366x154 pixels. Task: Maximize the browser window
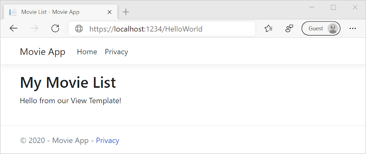click(333, 7)
